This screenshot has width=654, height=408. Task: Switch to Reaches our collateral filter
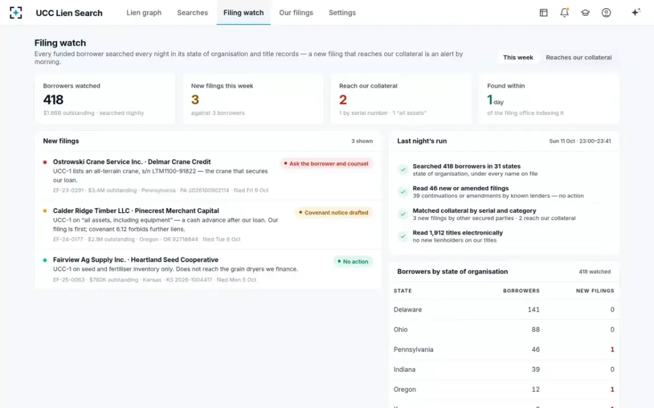(x=579, y=58)
